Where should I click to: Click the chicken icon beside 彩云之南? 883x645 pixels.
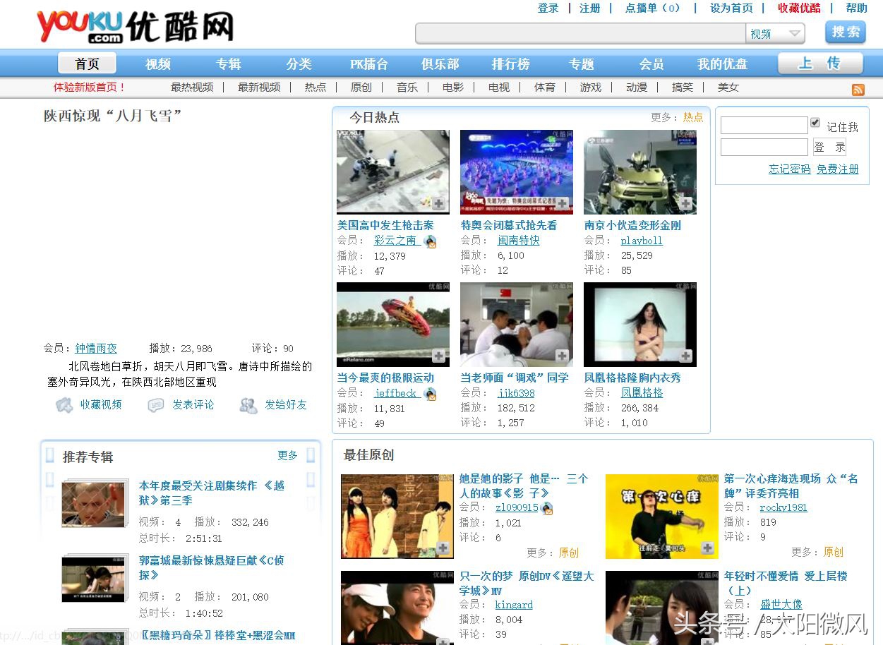(x=429, y=241)
